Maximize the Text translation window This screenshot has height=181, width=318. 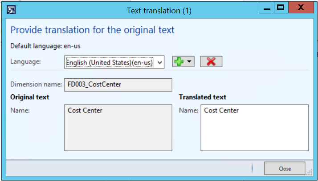(280, 8)
